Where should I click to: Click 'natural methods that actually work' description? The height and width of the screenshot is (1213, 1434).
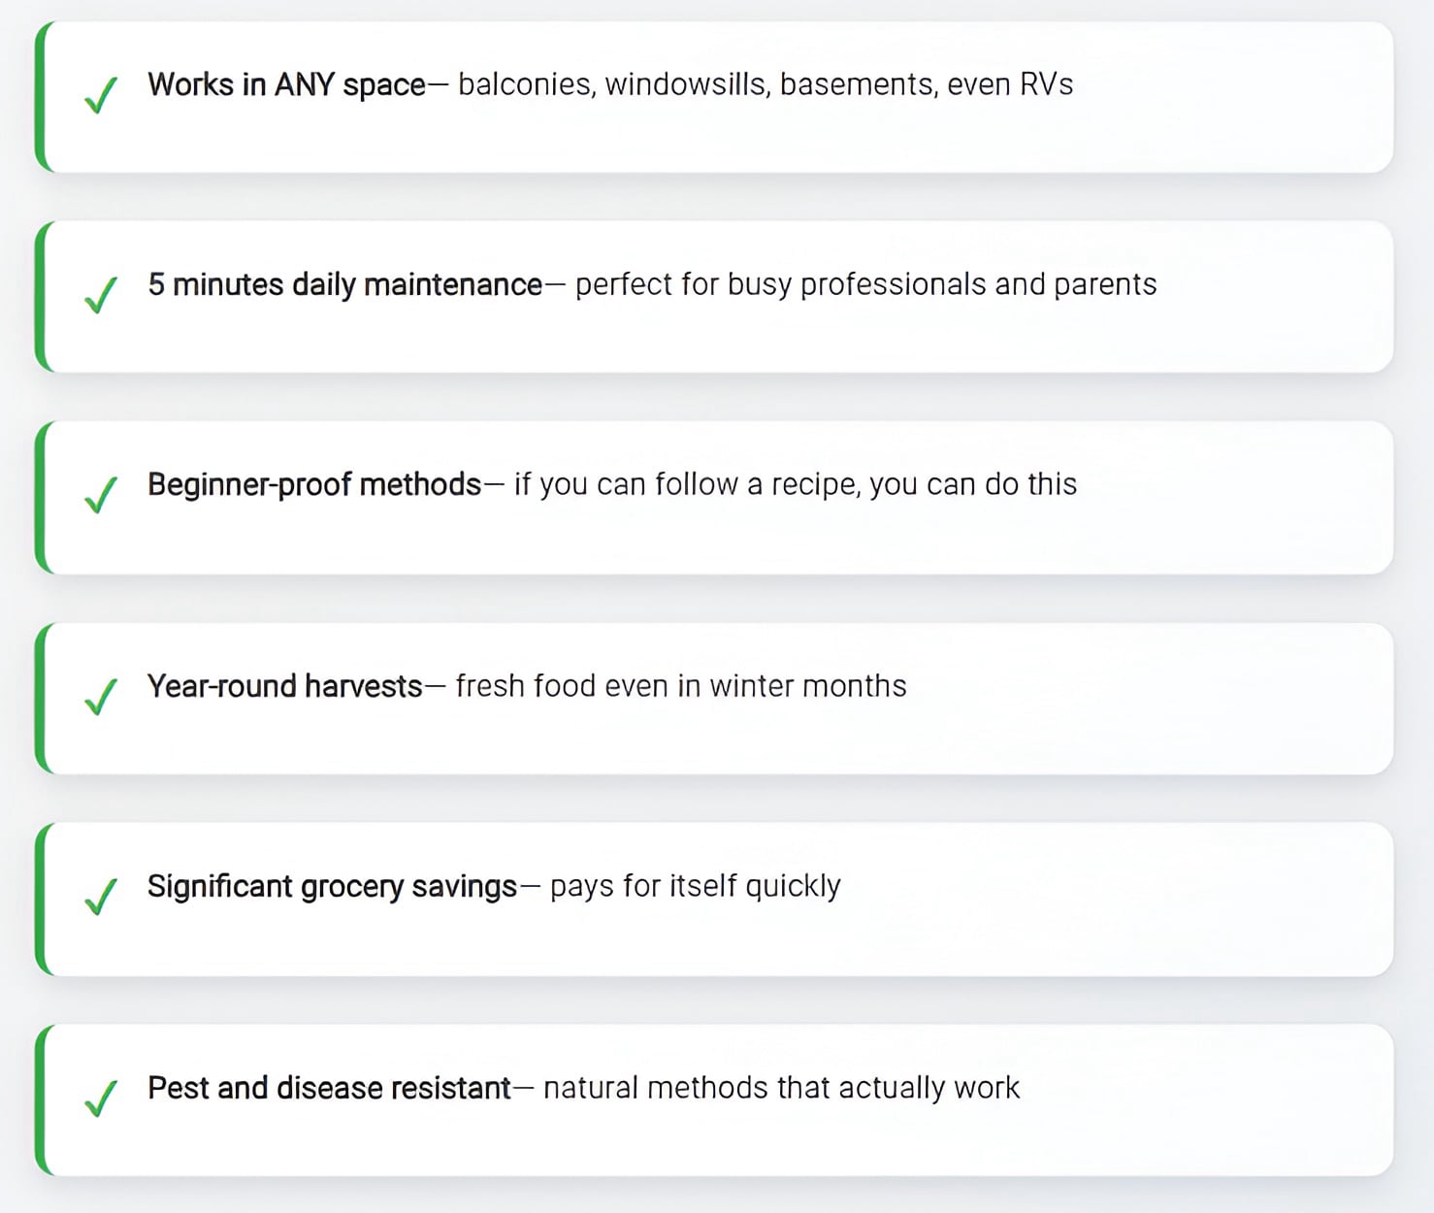point(781,1088)
